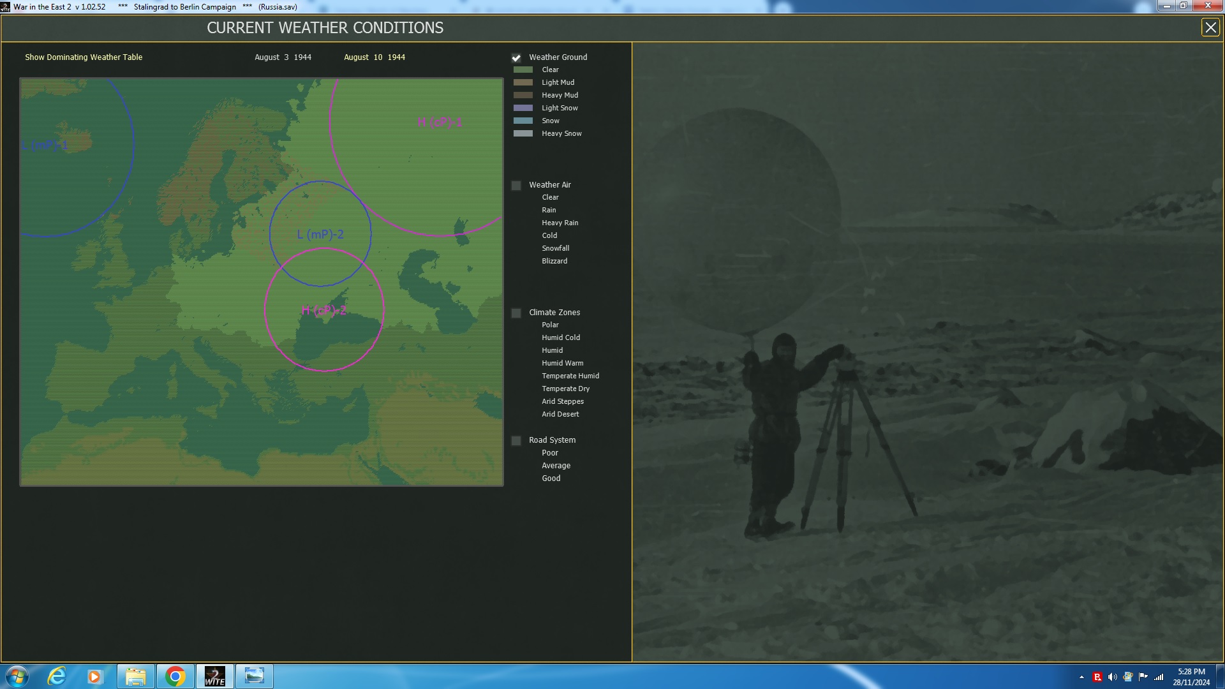The height and width of the screenshot is (689, 1225).
Task: Click the Cold legend label under Weather Air
Action: [549, 235]
